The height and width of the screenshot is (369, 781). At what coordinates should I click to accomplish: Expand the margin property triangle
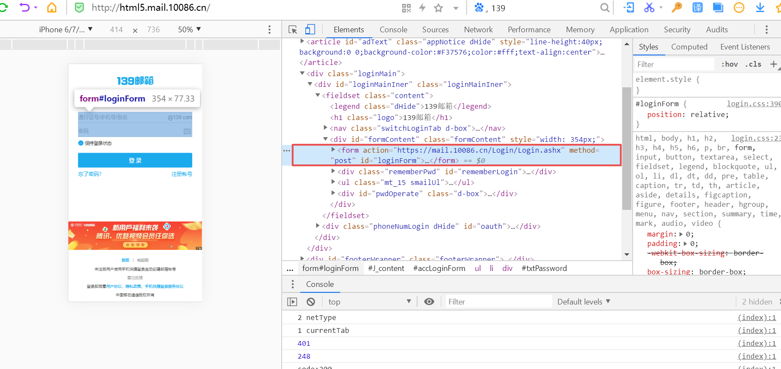coord(681,234)
